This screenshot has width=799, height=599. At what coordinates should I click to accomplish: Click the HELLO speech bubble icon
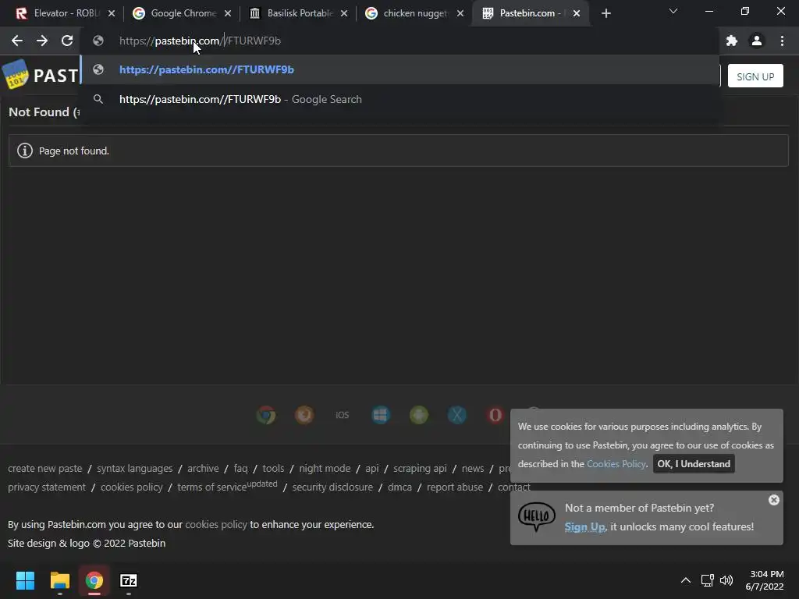point(537,516)
